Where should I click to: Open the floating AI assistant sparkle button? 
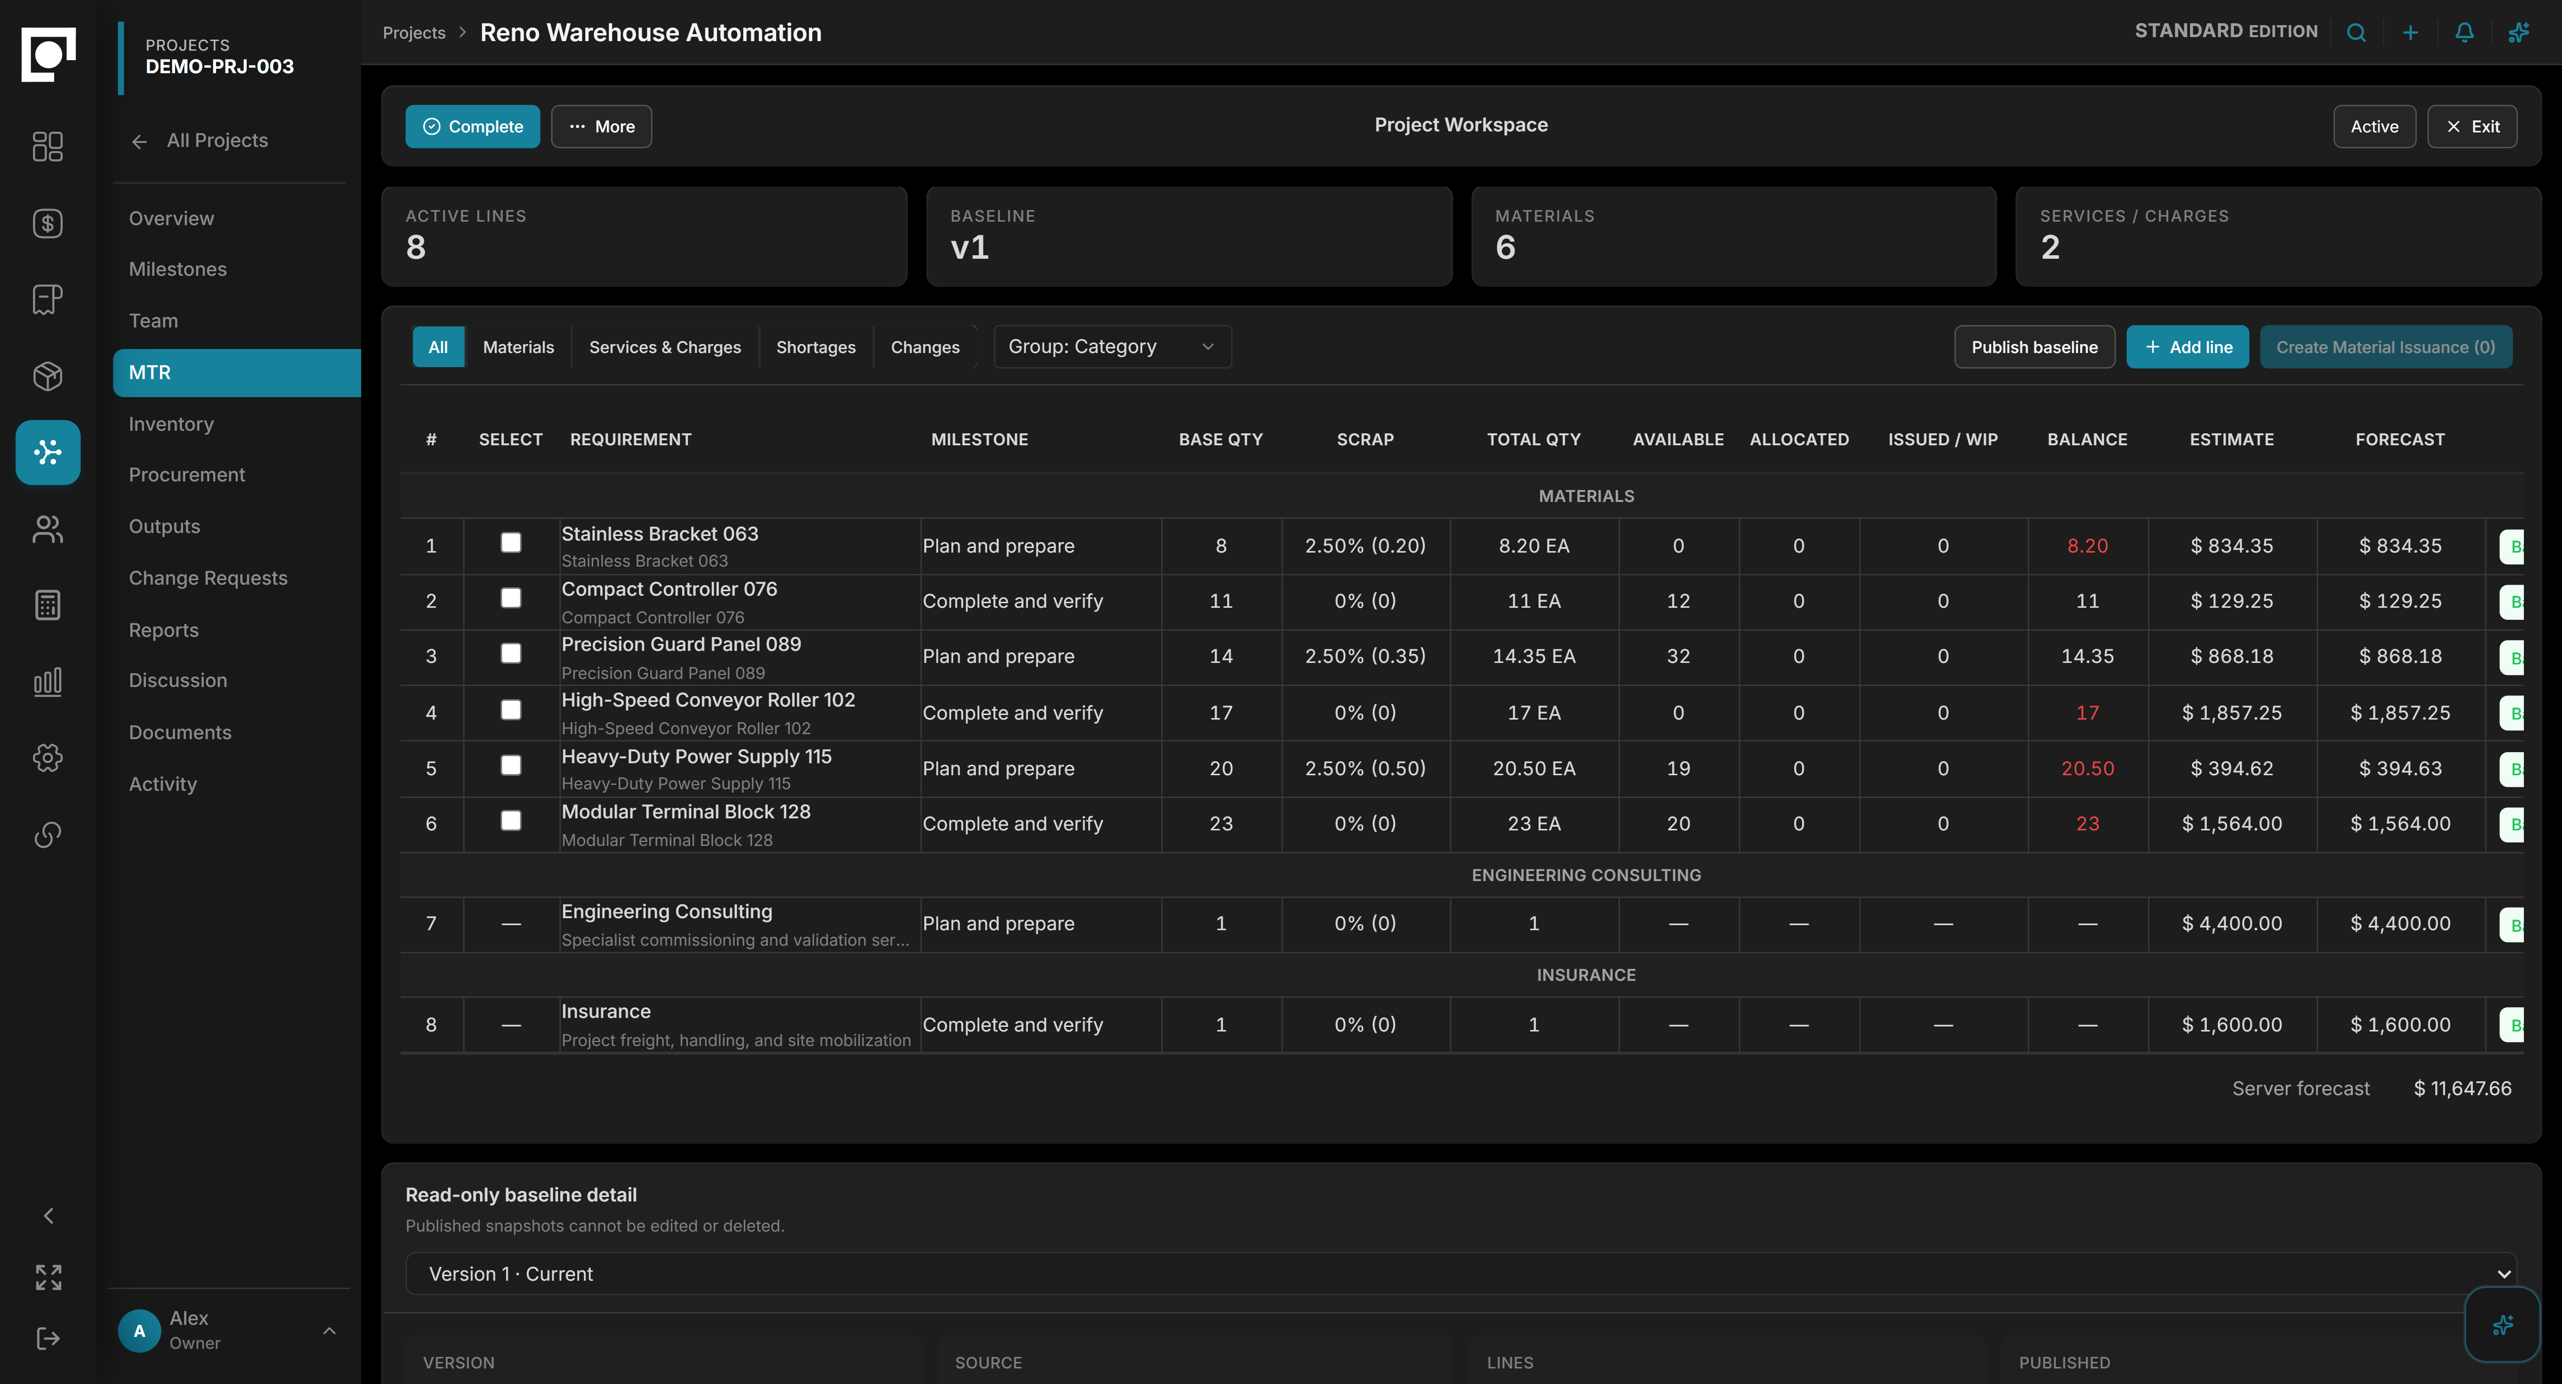2502,1324
